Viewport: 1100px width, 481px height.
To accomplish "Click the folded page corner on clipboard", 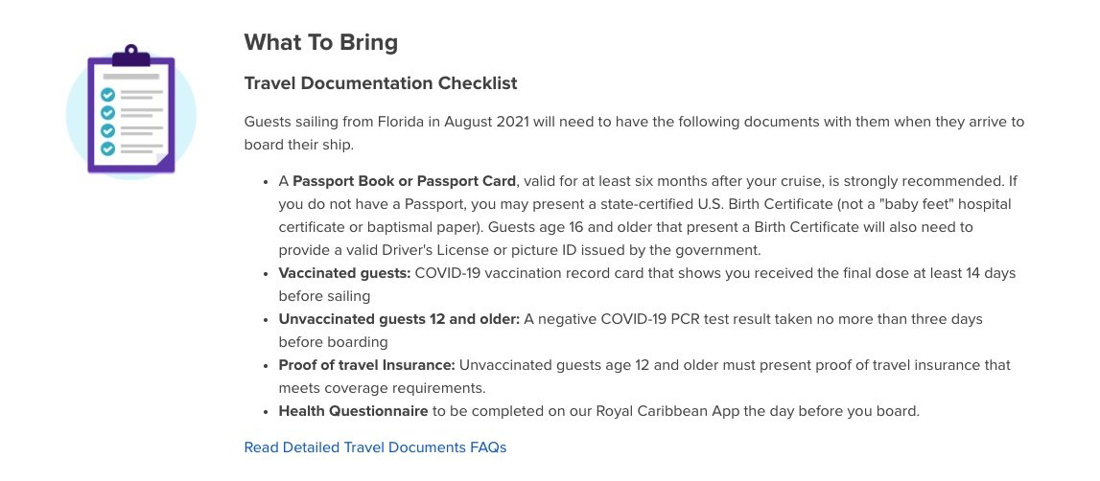I will pyautogui.click(x=163, y=161).
